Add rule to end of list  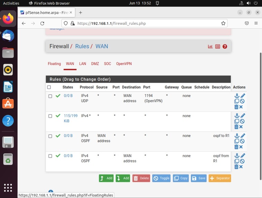pyautogui.click(x=123, y=178)
